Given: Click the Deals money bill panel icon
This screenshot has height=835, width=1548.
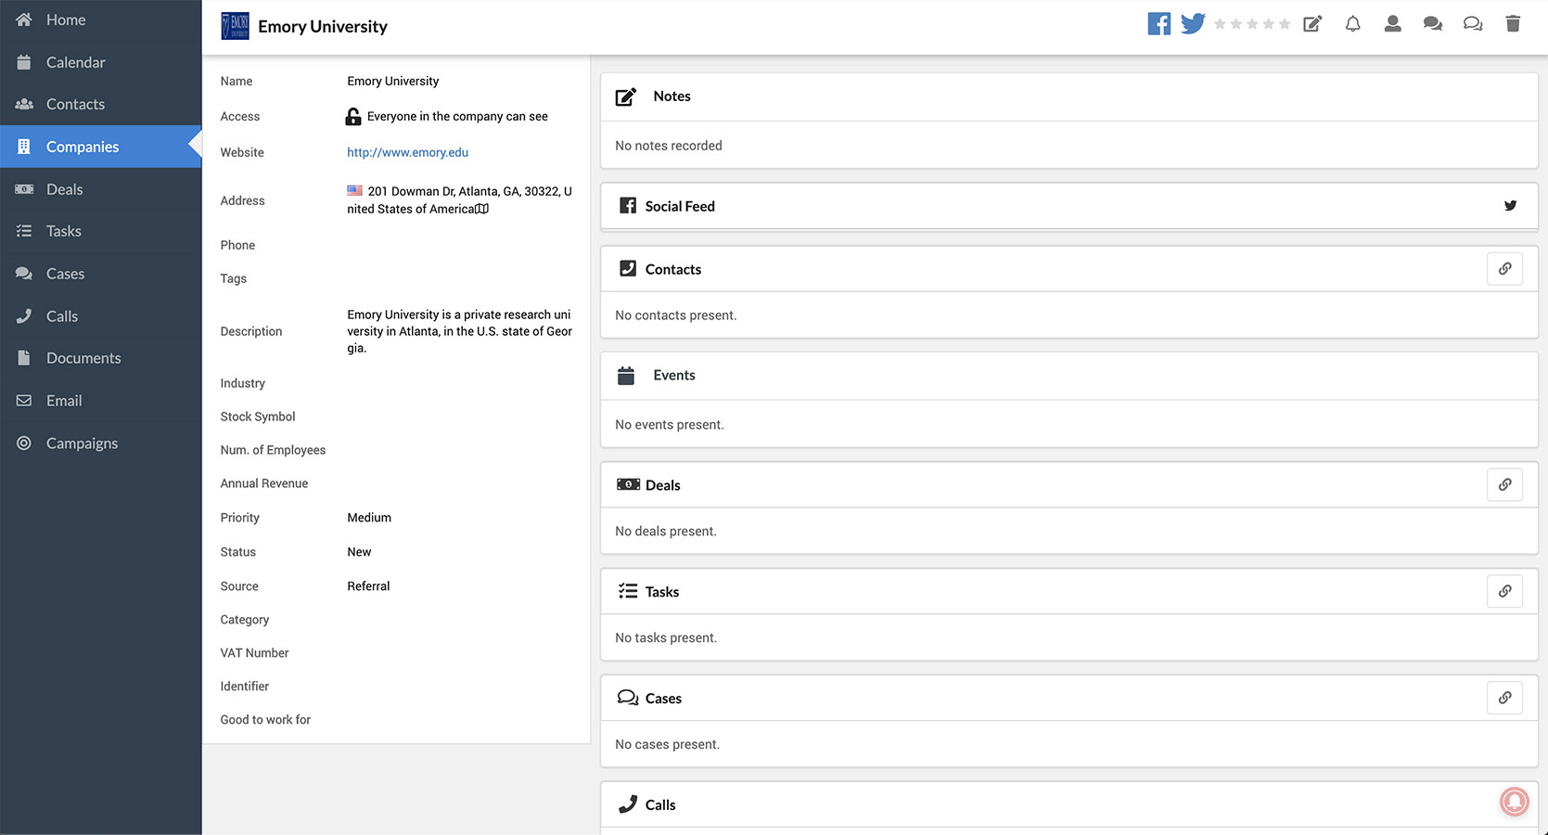Looking at the screenshot, I should point(628,484).
